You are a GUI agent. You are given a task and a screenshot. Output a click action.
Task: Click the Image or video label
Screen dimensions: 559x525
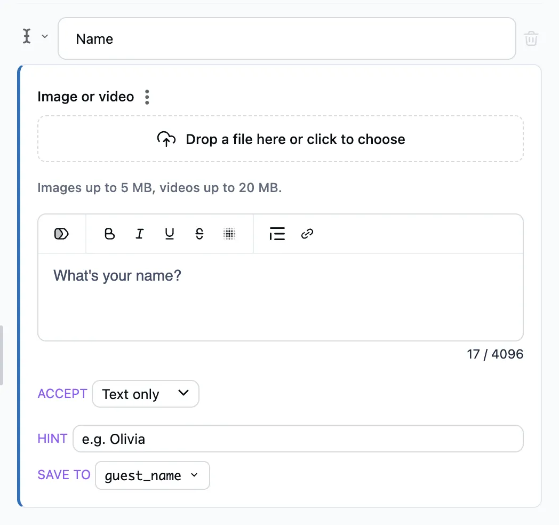tap(85, 97)
